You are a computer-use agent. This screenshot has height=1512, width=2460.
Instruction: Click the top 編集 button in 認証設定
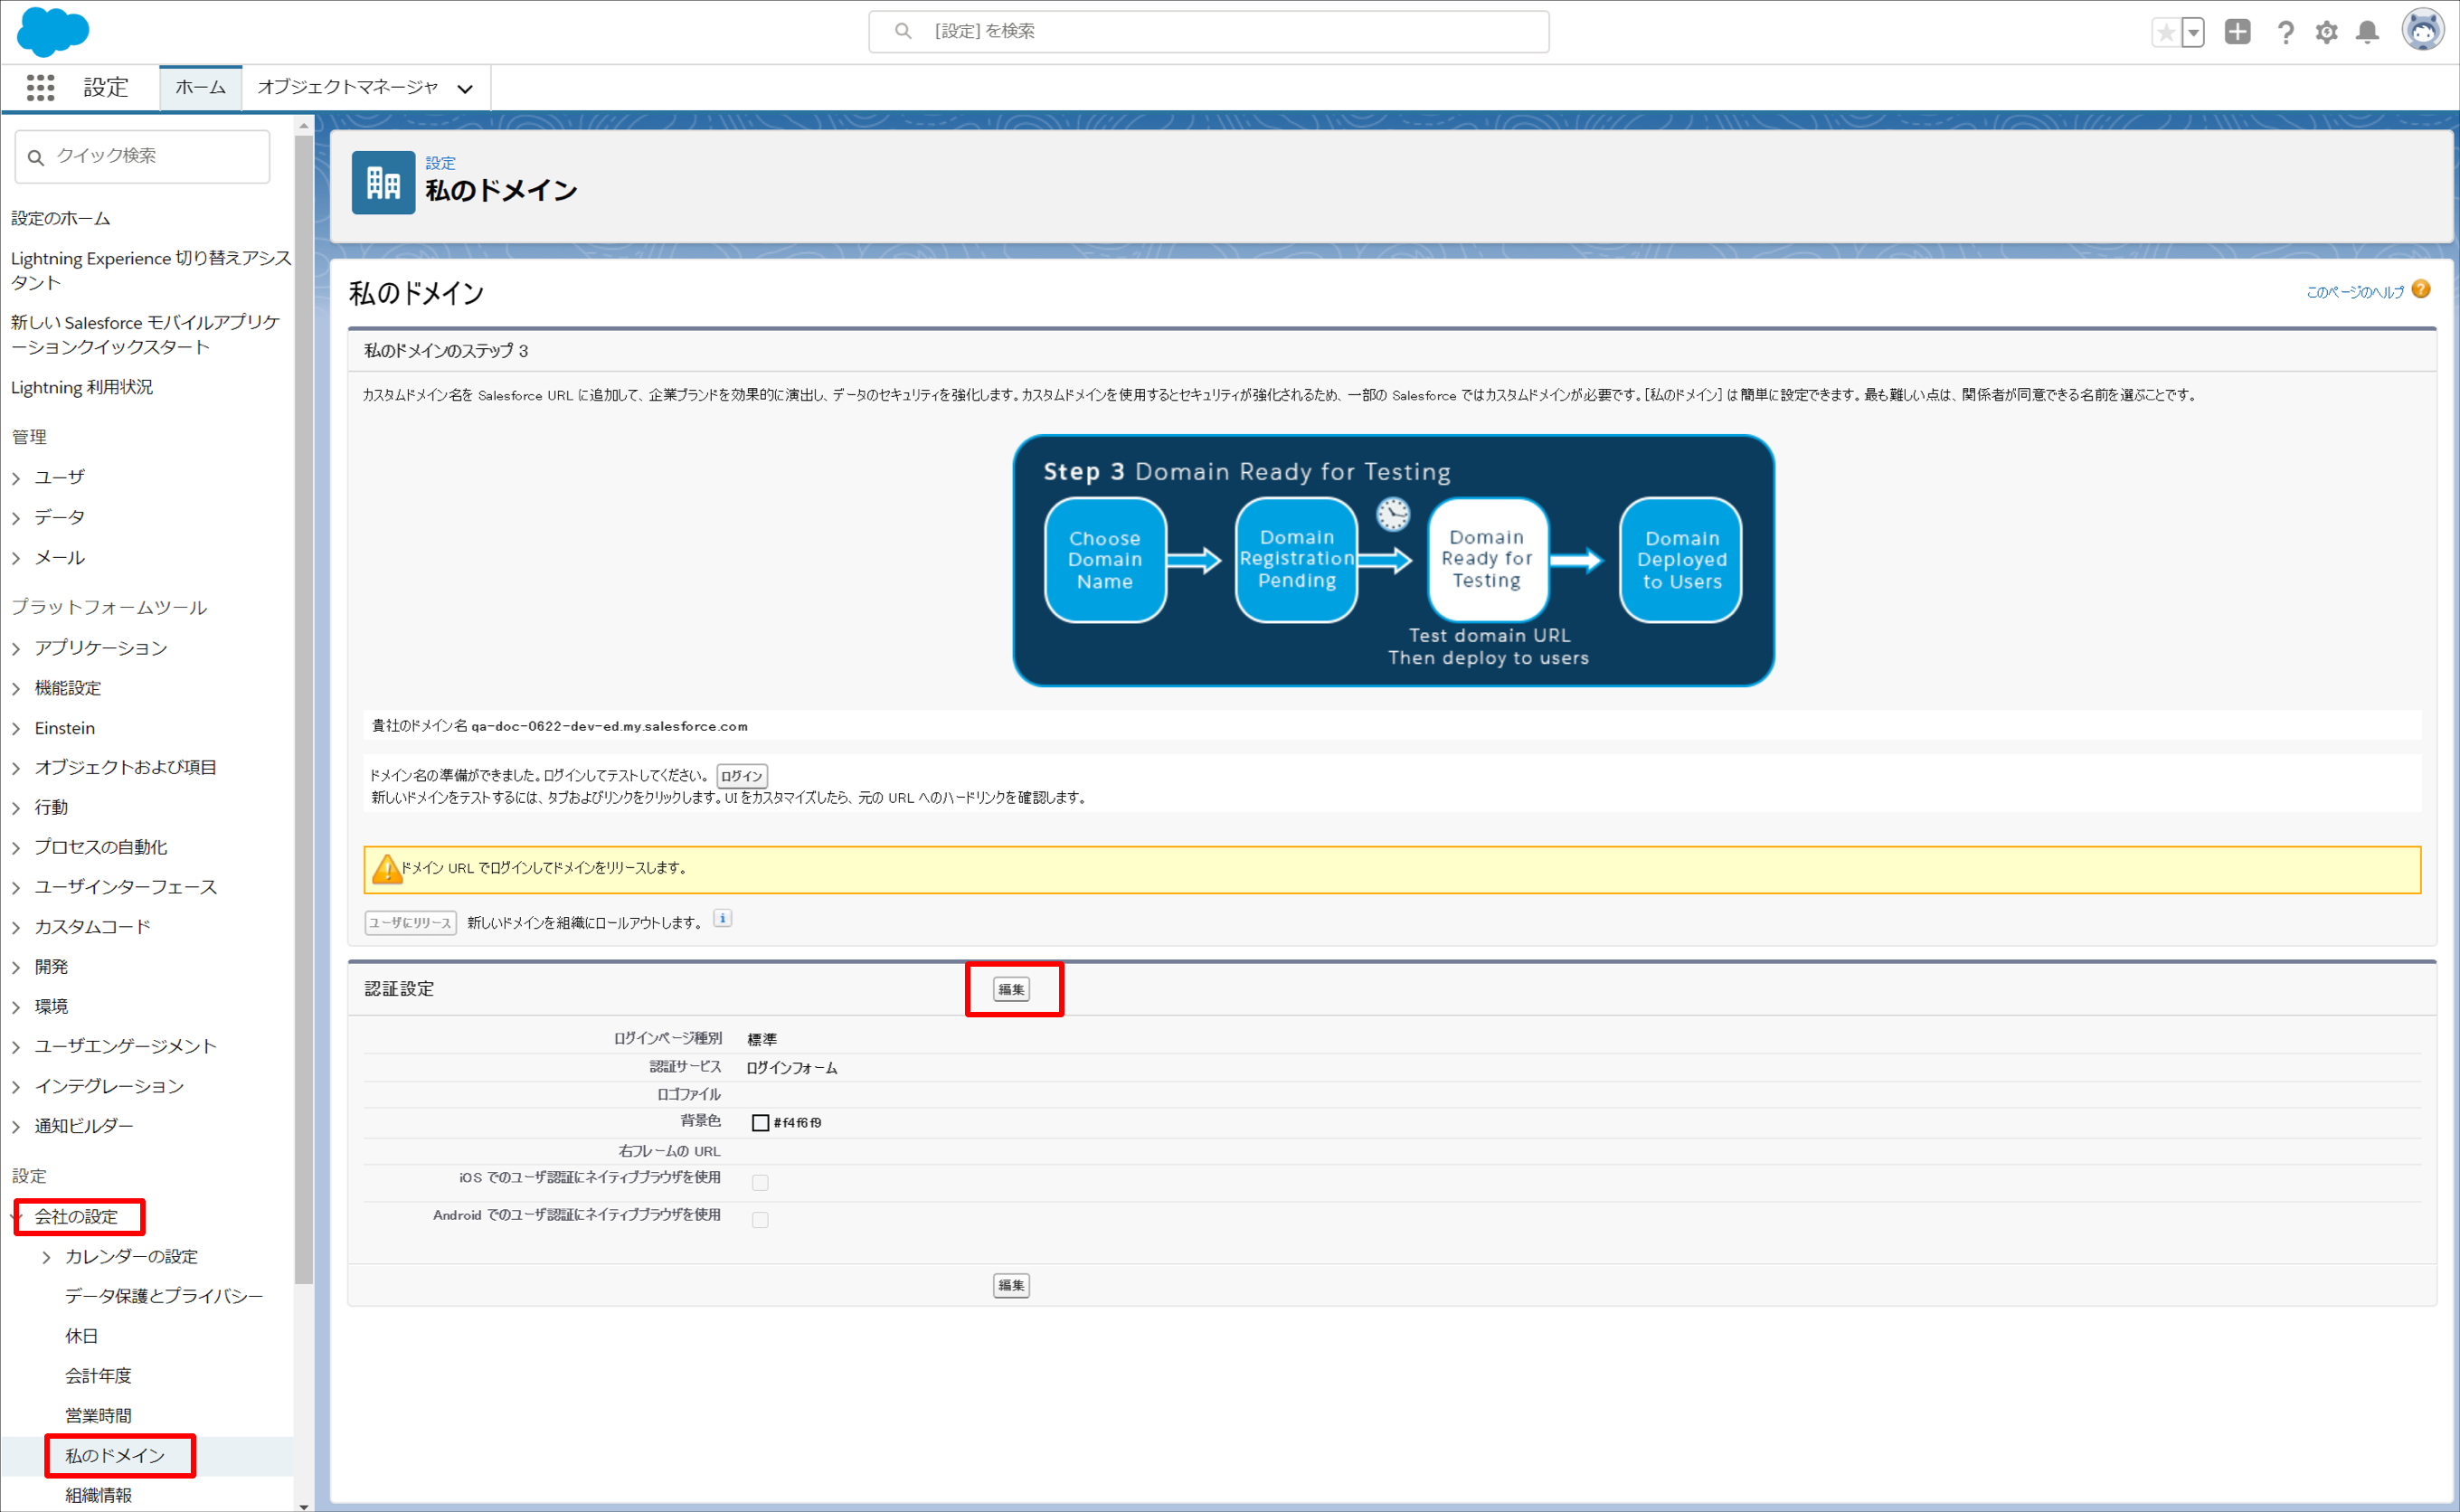(x=1011, y=989)
